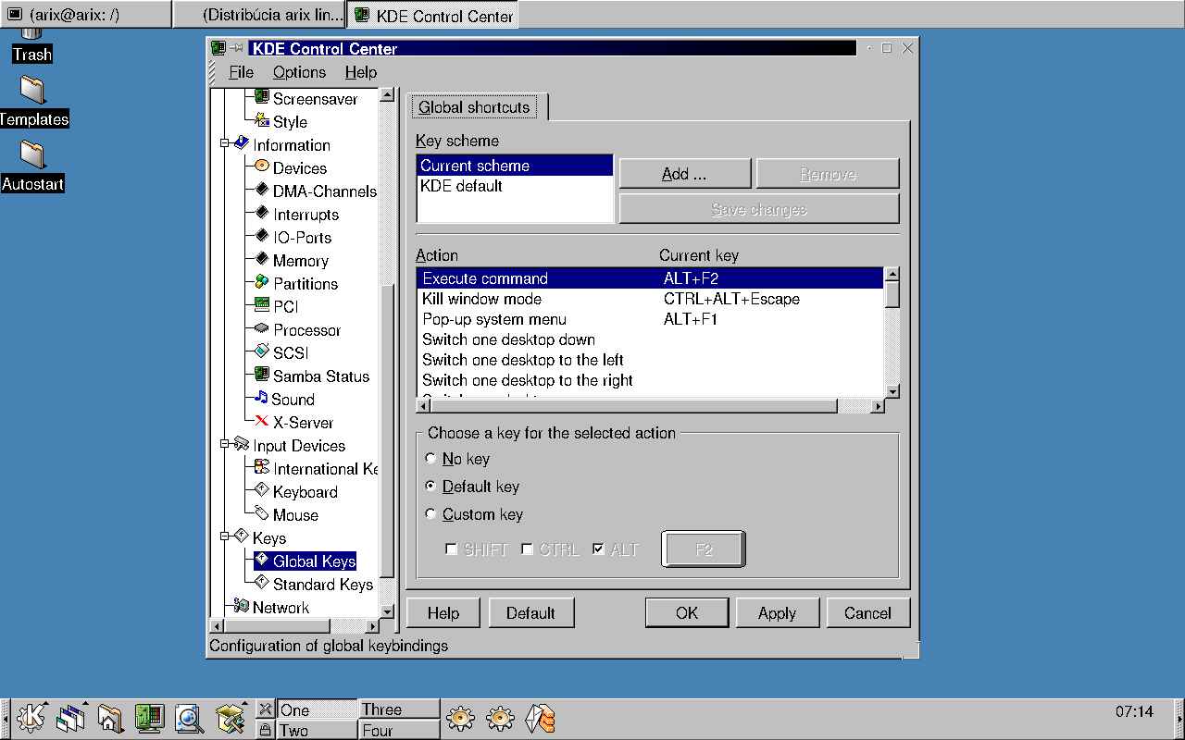The image size is (1185, 740).
Task: Open the window list panel icon
Action: coord(70,717)
